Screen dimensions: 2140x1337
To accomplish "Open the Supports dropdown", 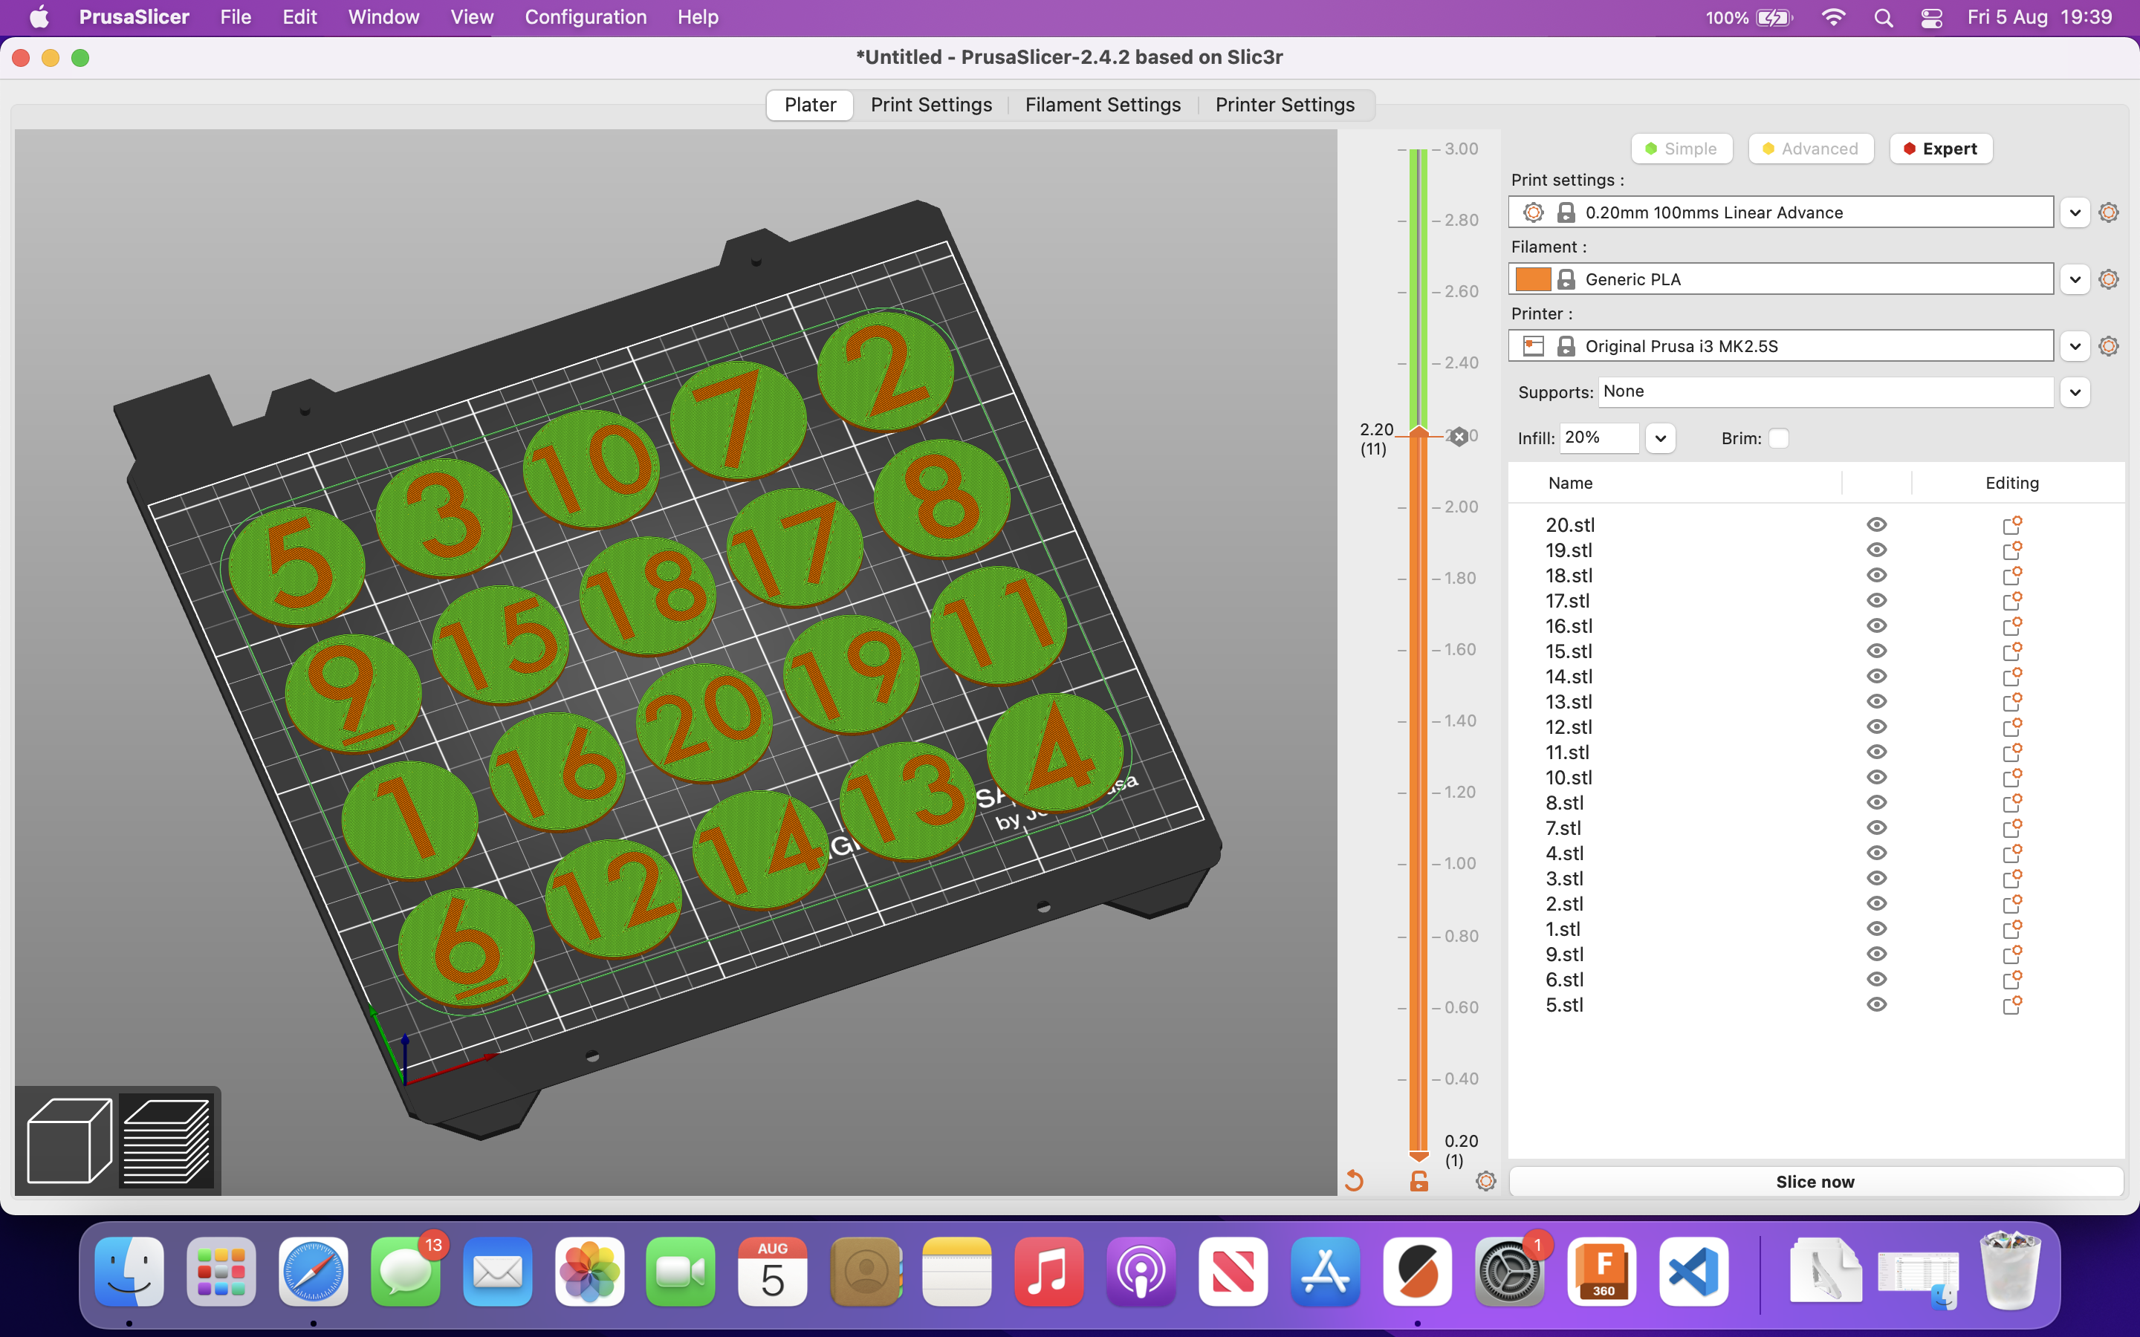I will [x=2075, y=391].
